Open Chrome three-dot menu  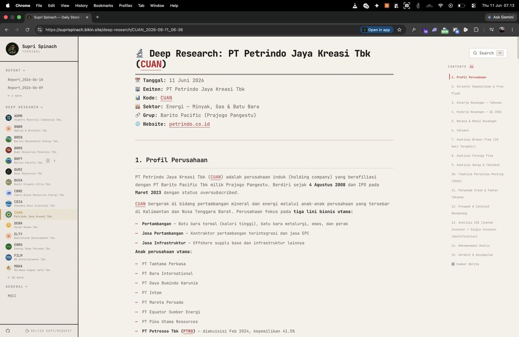click(x=512, y=30)
